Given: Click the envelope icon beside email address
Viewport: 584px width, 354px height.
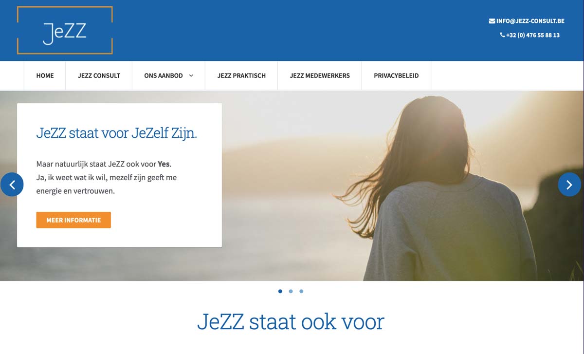Looking at the screenshot, I should (x=492, y=21).
